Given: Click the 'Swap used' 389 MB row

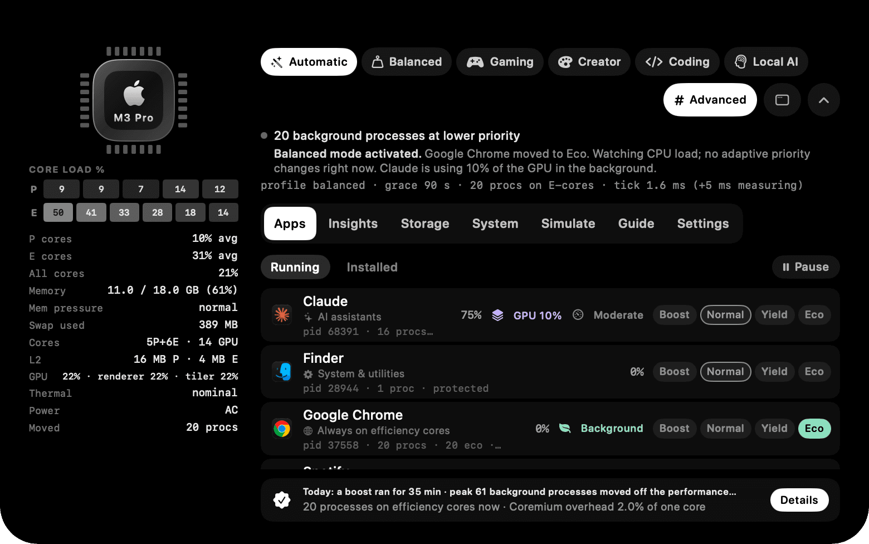Looking at the screenshot, I should (134, 325).
